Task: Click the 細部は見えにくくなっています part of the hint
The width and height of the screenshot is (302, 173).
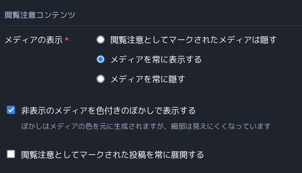Action: pos(221,126)
